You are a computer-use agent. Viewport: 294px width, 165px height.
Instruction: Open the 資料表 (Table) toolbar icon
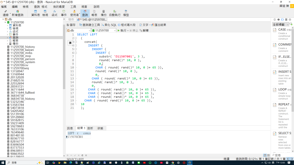click(x=35, y=13)
